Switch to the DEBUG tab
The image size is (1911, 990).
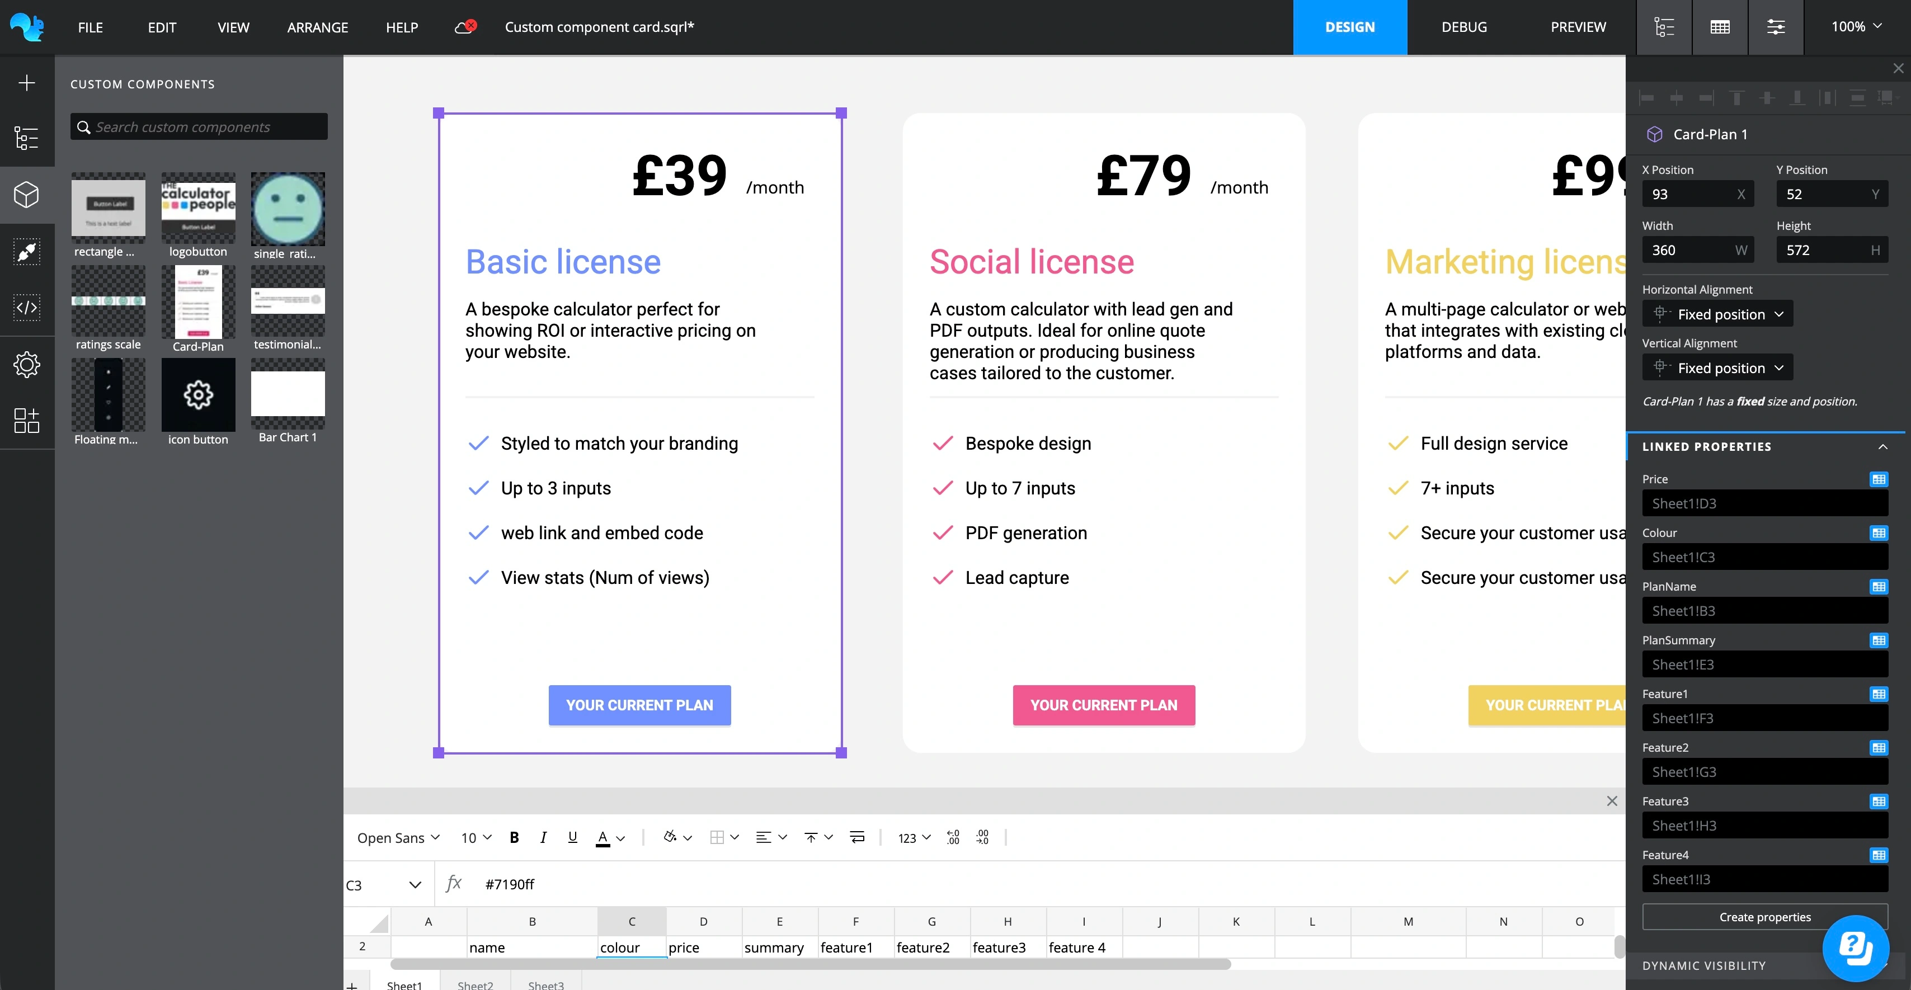pos(1463,27)
